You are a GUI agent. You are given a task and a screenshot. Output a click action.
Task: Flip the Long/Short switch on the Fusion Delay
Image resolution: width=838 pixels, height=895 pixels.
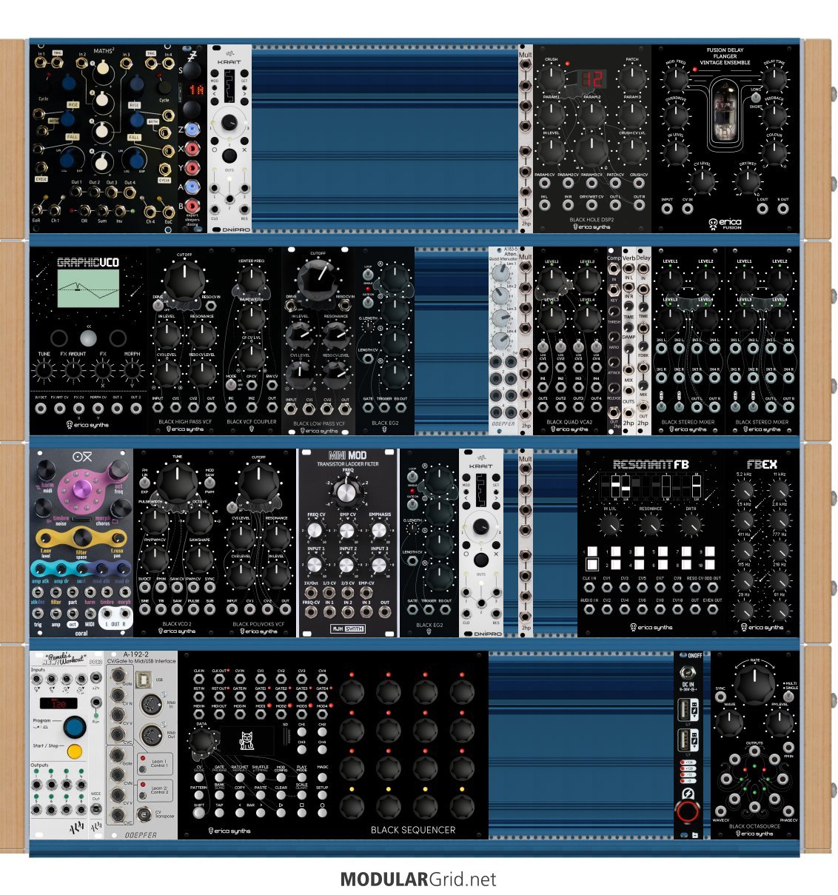[757, 98]
